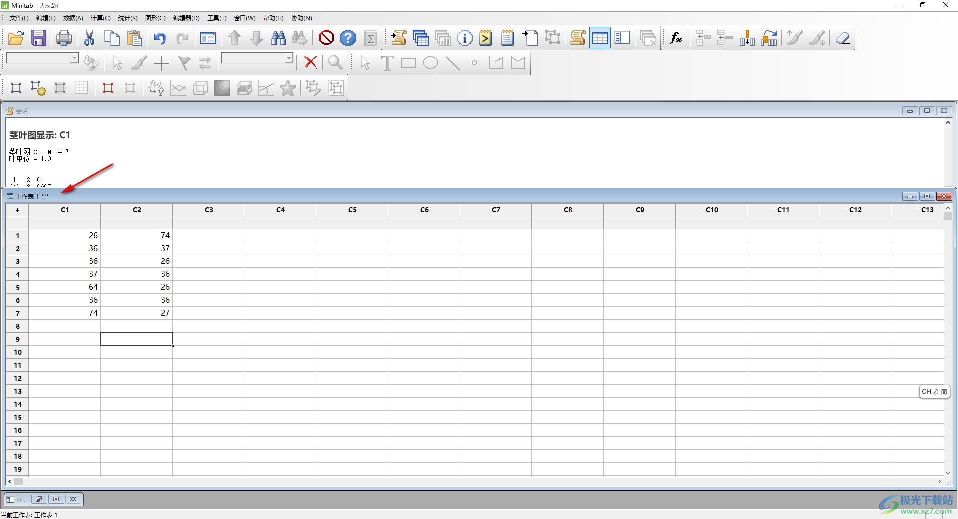Open a project with the folder icon

click(16, 38)
